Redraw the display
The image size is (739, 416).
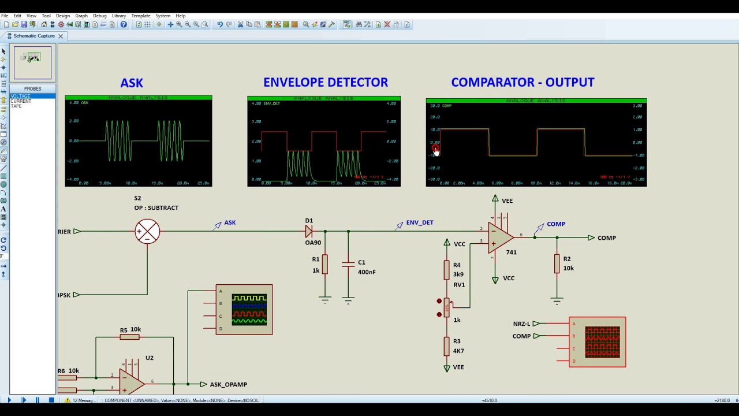[x=139, y=24]
